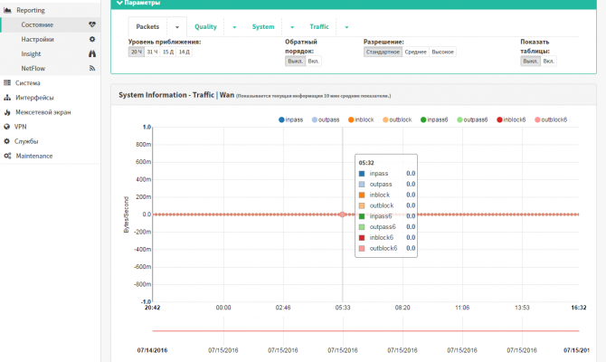This screenshot has width=606, height=362.
Task: Click the highlighted data point at 05:33
Action: pos(342,214)
